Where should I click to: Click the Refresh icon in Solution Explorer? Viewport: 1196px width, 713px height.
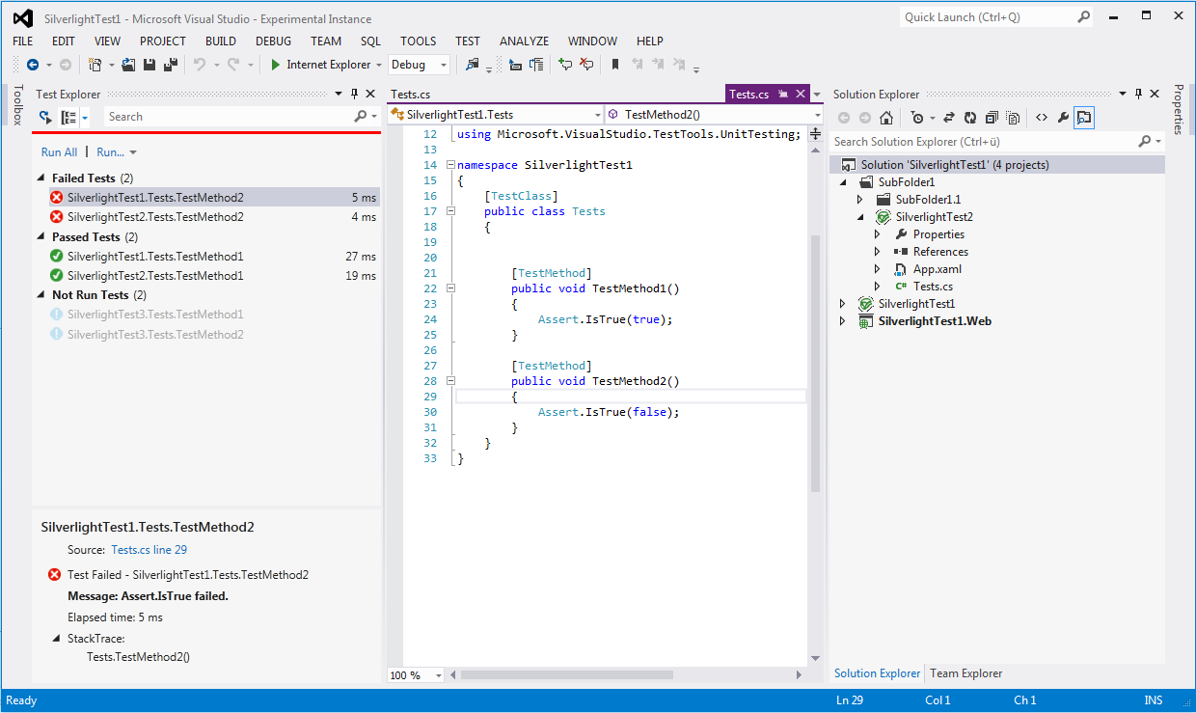[970, 118]
